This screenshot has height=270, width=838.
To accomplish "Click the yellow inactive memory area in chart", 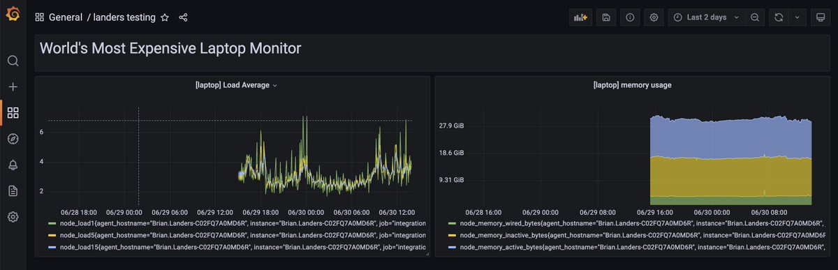I will click(730, 177).
